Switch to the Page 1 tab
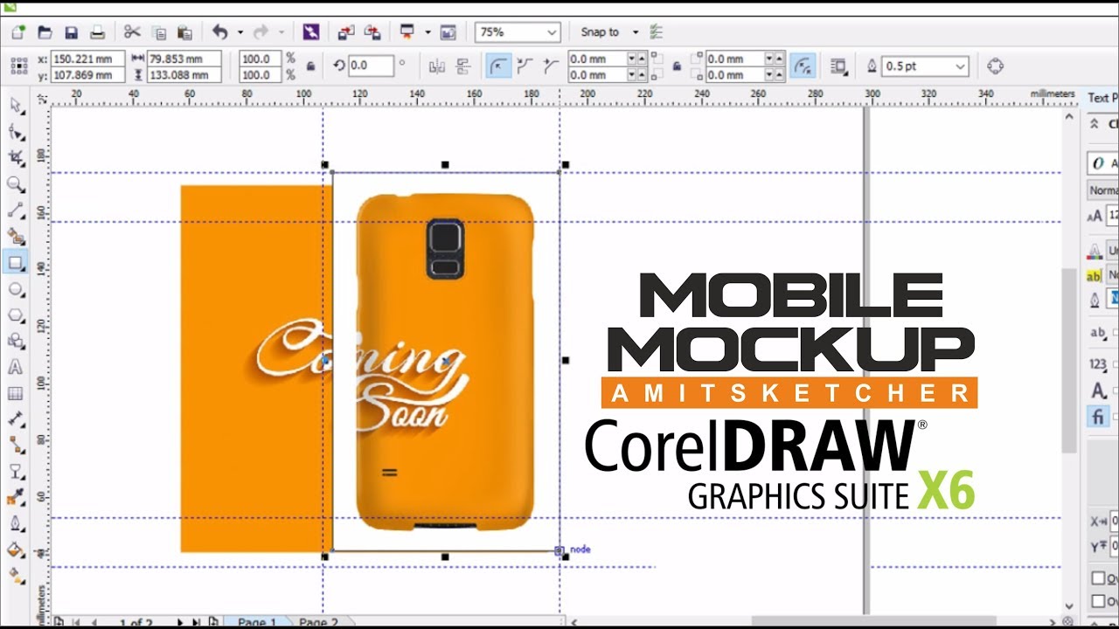This screenshot has width=1119, height=629. [x=256, y=622]
